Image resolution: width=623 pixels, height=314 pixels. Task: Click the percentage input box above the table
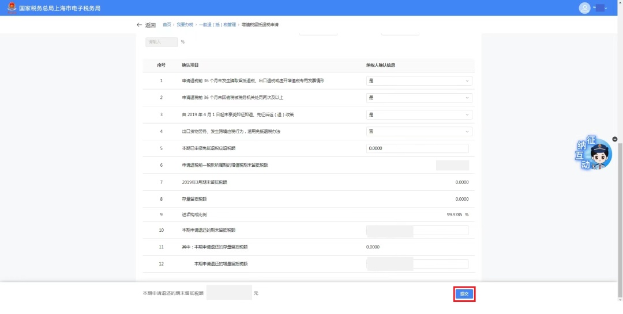click(162, 42)
